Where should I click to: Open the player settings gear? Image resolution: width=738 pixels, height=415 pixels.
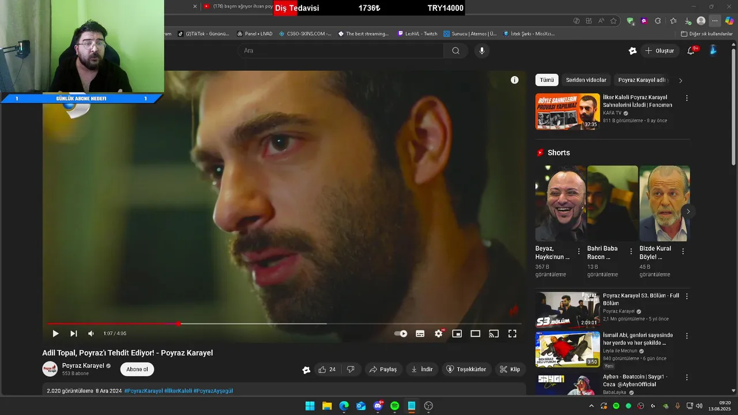[x=439, y=334]
